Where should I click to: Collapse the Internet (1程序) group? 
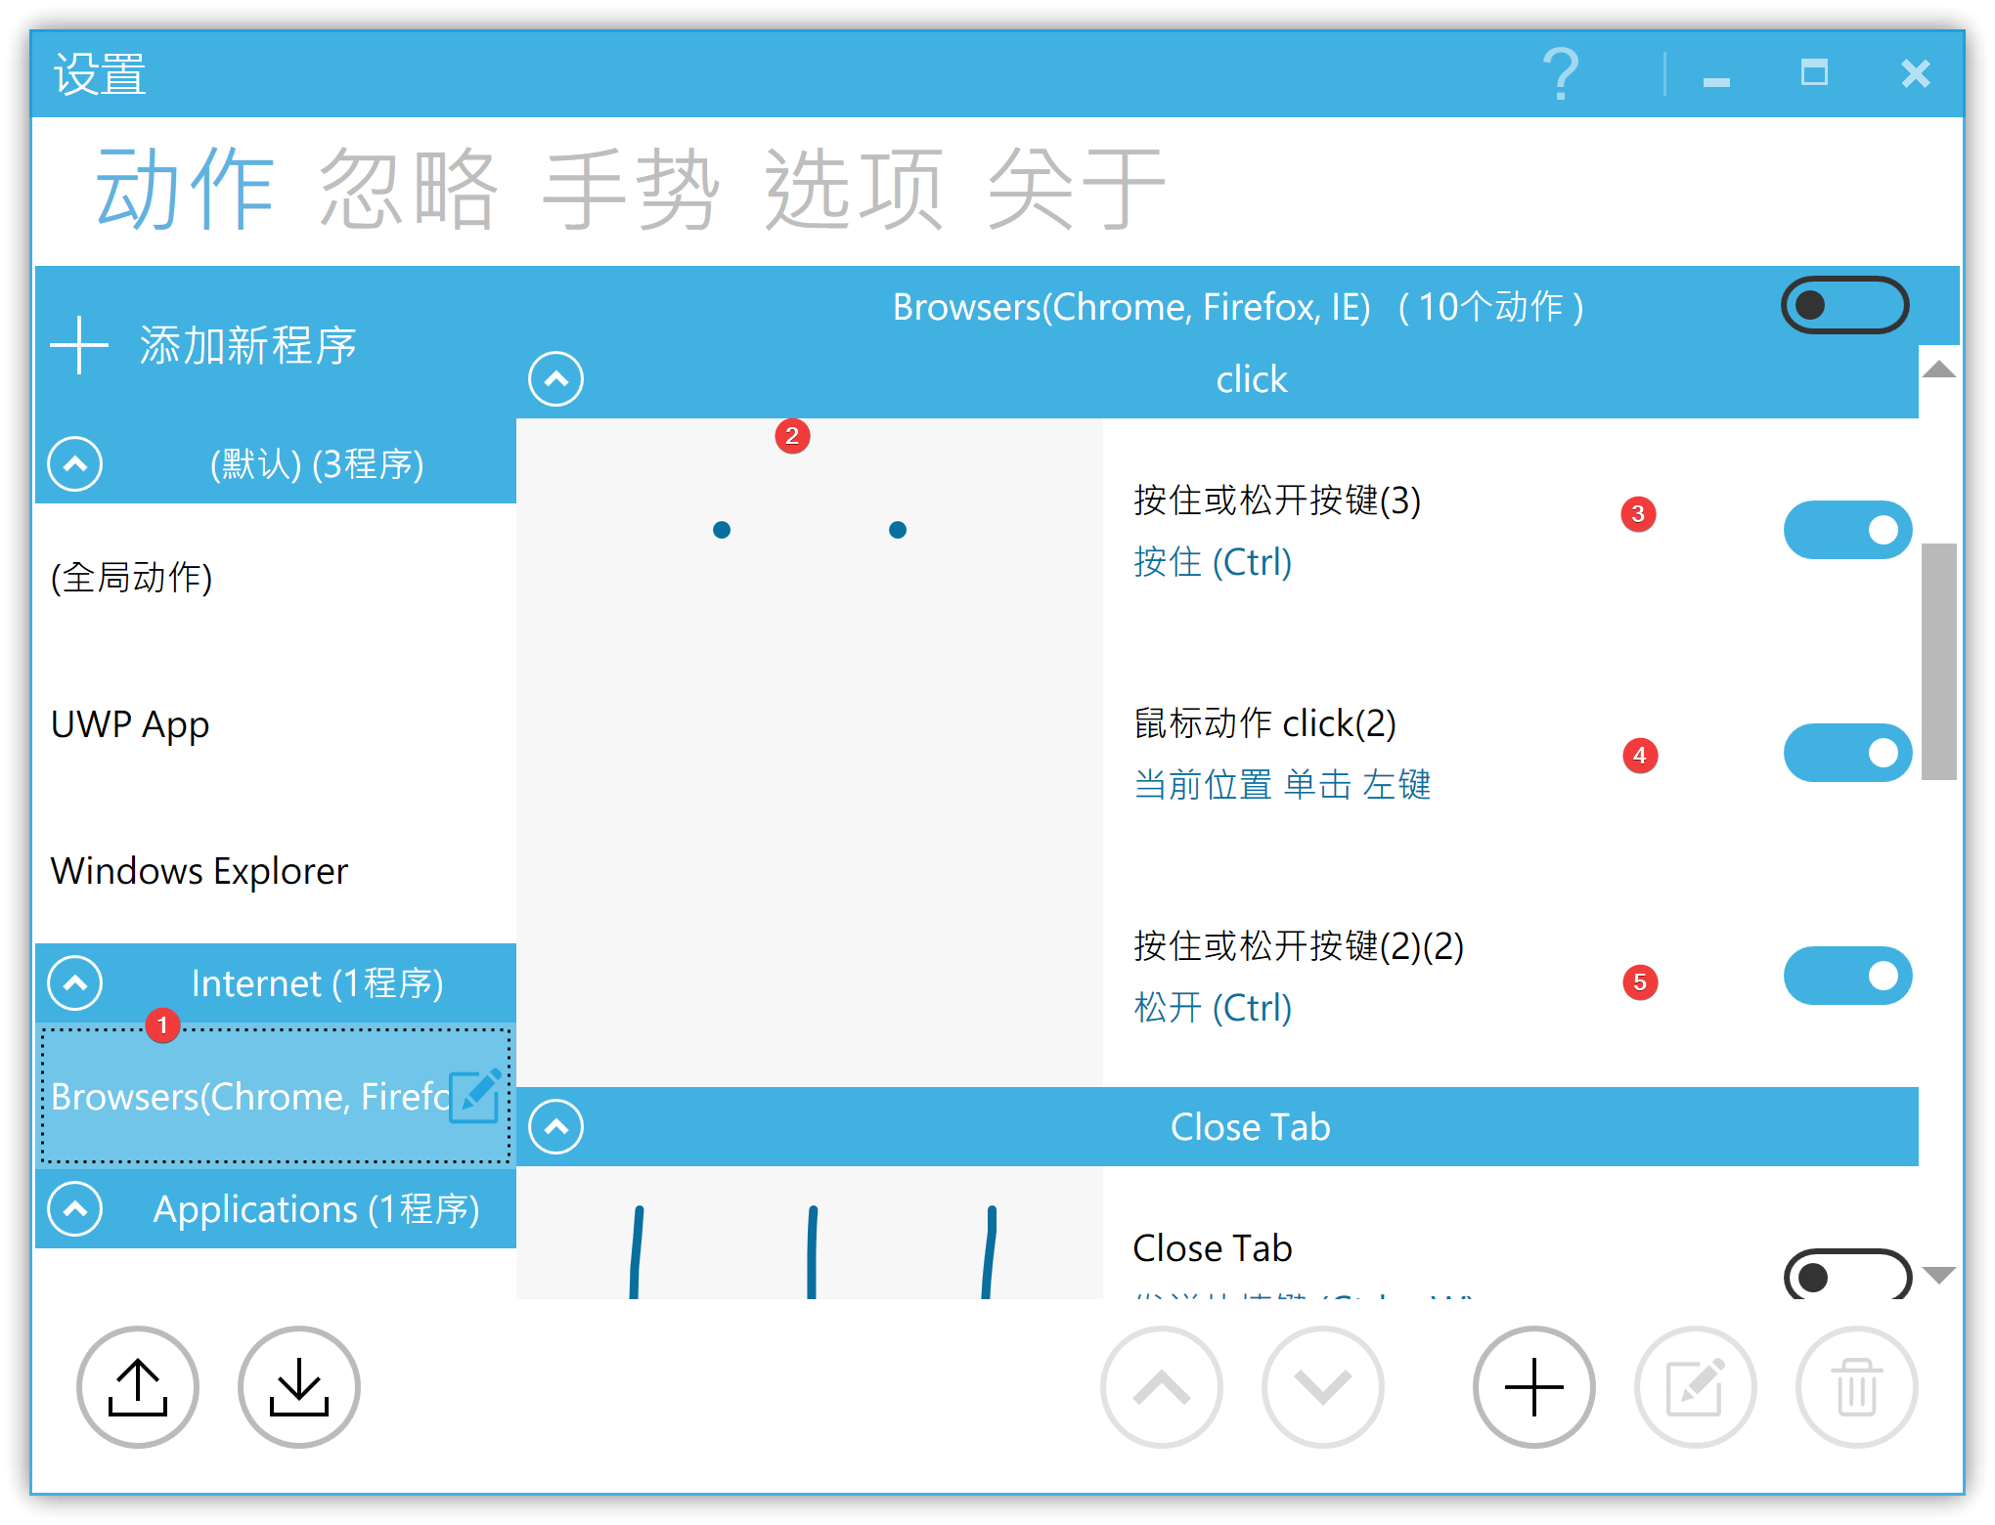(x=75, y=982)
